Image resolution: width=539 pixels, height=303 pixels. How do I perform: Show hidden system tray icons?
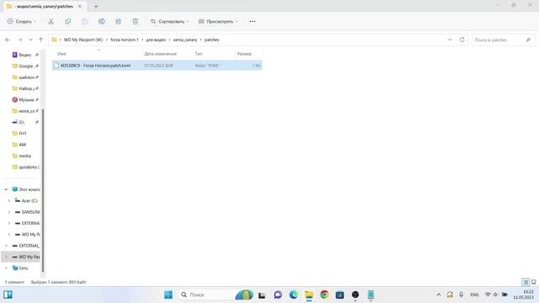[x=439, y=295]
